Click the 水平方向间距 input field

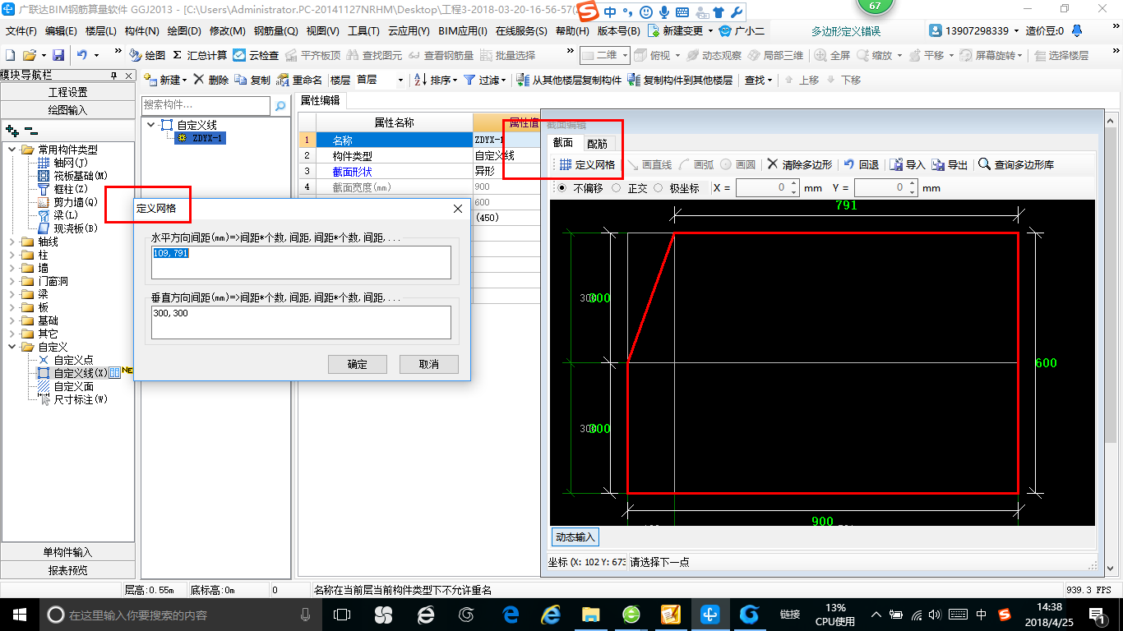coord(301,262)
